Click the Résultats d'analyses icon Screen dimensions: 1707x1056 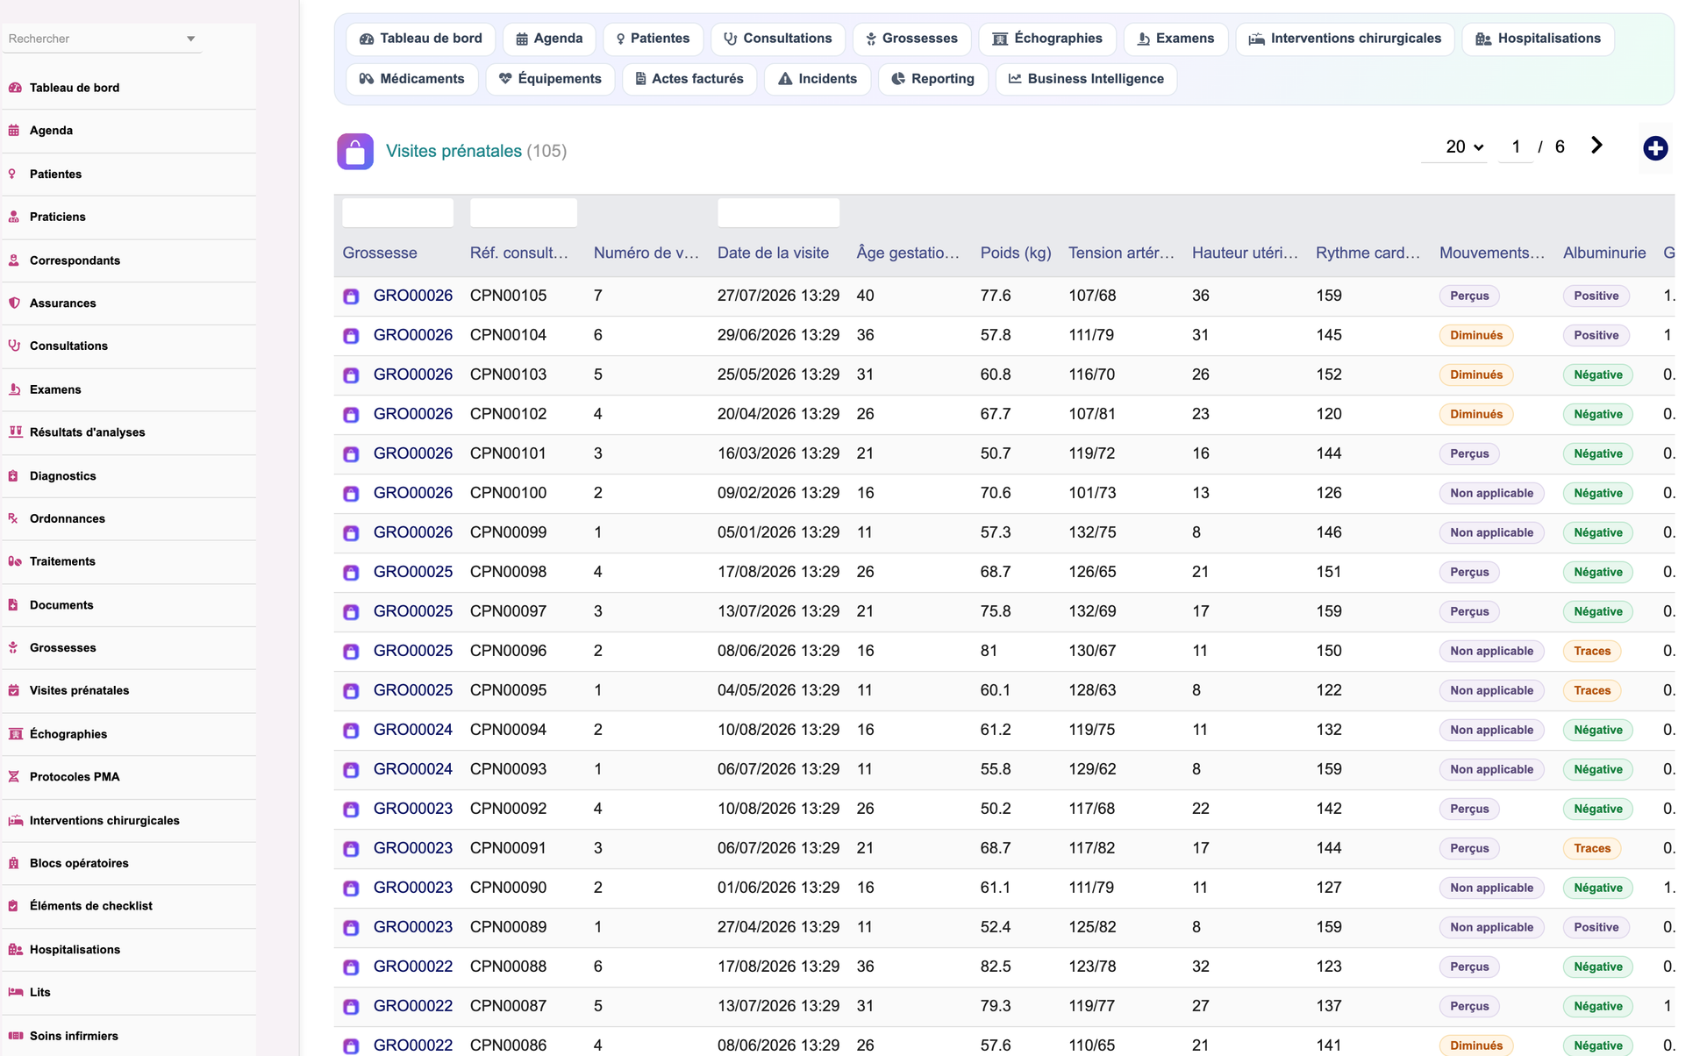(x=15, y=432)
